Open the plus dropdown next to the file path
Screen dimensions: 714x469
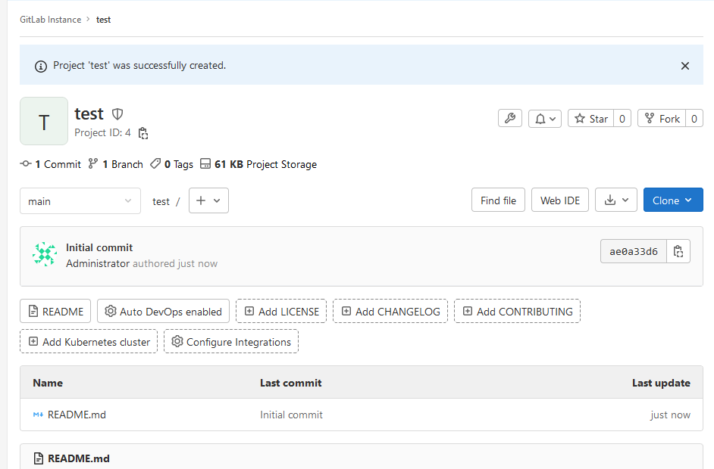tap(208, 200)
